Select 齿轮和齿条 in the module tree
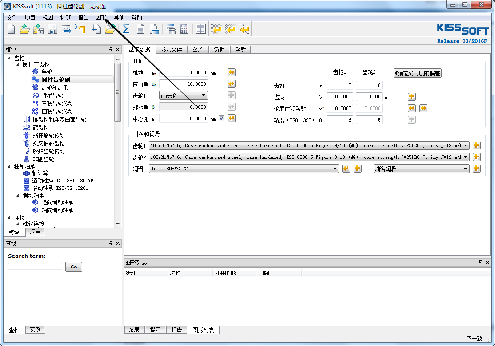Viewport: 495px width, 346px height. pos(55,87)
